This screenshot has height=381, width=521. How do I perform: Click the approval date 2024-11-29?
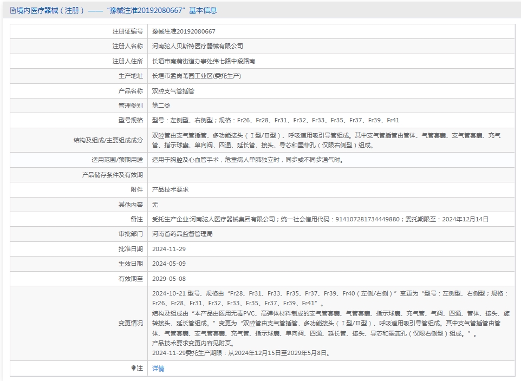click(169, 249)
